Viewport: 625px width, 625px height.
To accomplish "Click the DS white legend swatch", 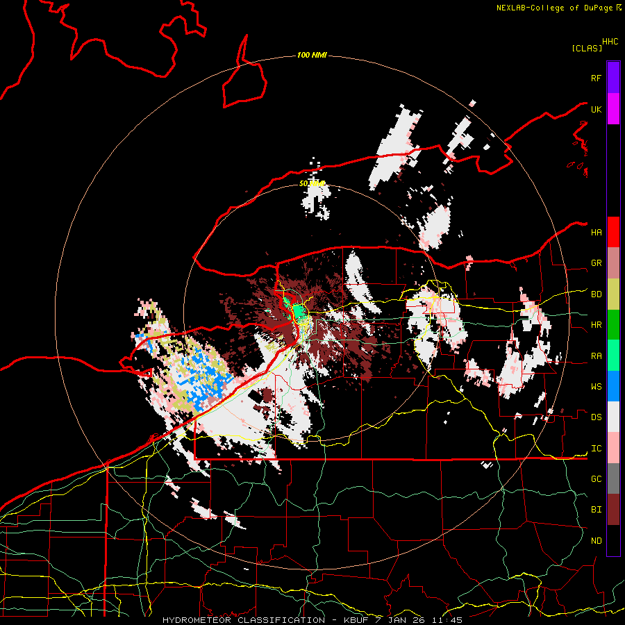I will 613,417.
